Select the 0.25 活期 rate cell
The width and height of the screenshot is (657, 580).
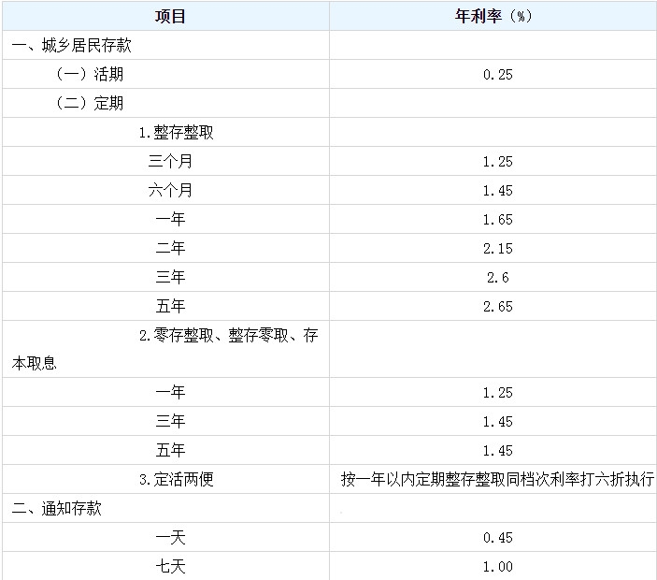coord(498,75)
